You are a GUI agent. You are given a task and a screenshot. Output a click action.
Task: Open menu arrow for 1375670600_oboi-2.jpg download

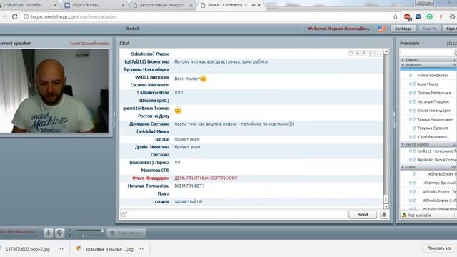(61, 248)
